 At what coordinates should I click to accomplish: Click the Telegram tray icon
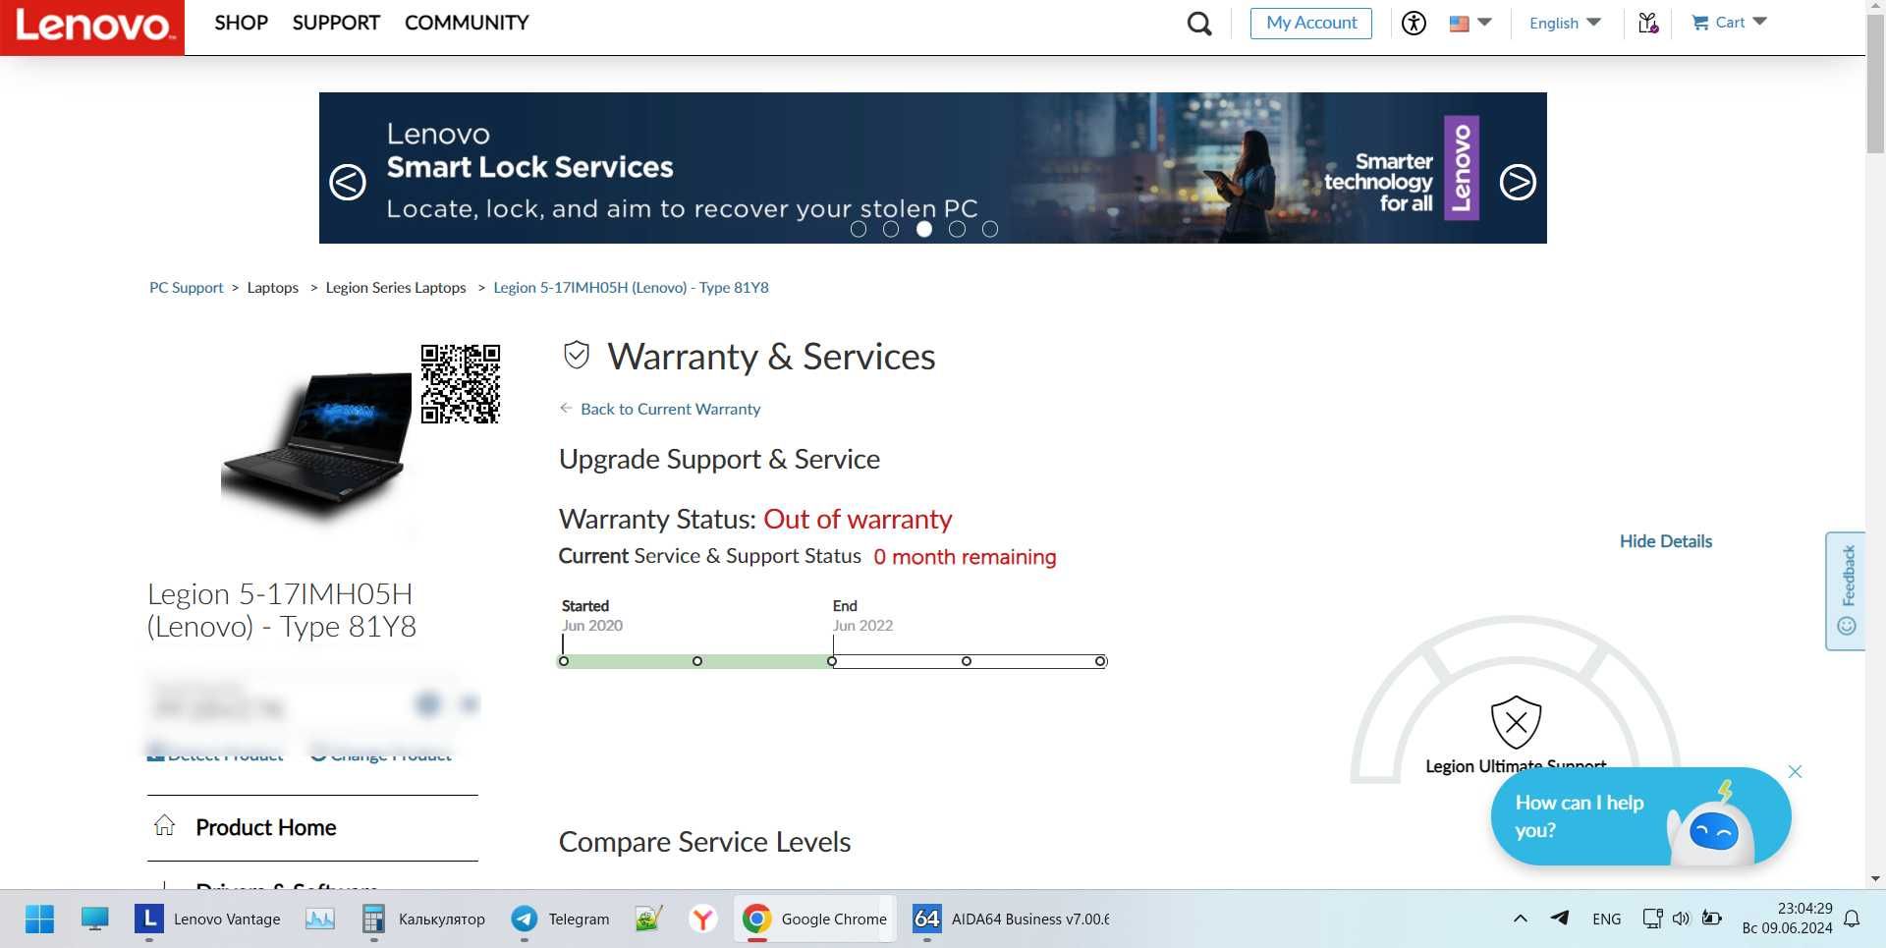point(1559,919)
